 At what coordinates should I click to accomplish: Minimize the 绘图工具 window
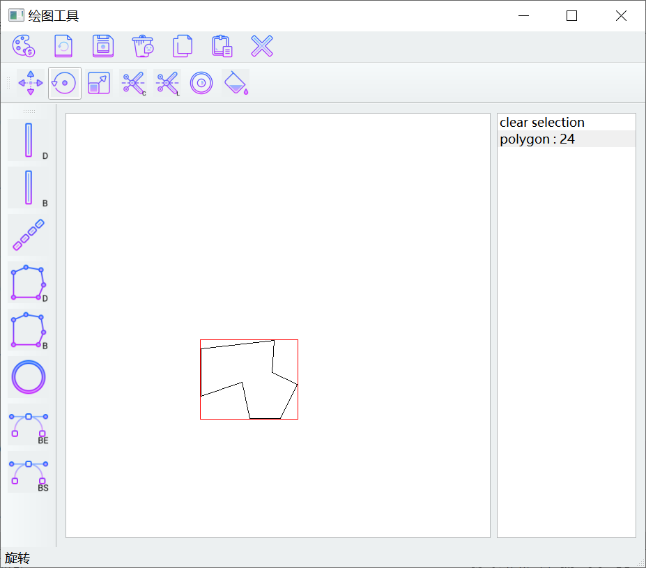[523, 15]
